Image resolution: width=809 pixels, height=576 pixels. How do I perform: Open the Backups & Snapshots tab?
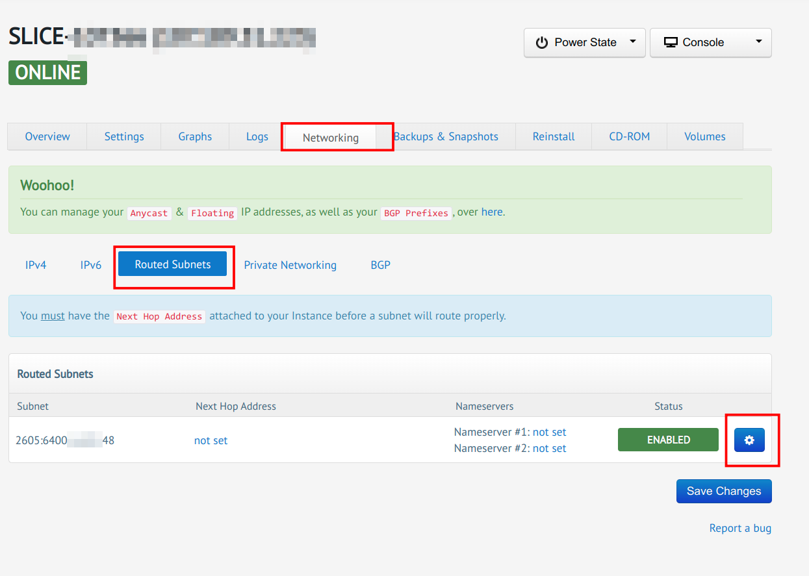tap(446, 136)
